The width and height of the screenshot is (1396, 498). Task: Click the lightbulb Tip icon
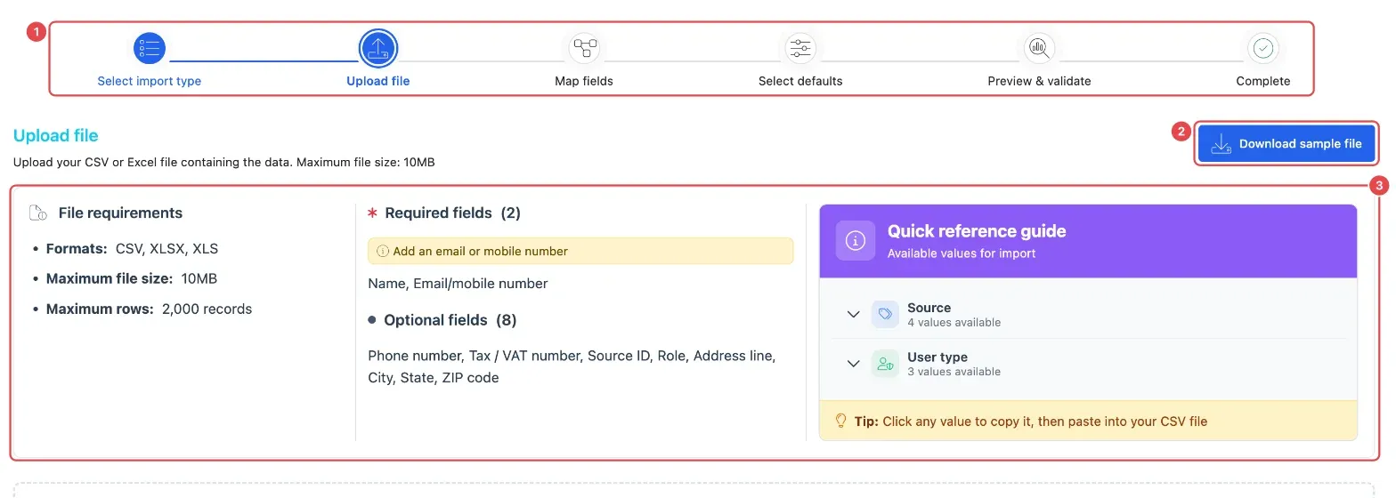[840, 421]
